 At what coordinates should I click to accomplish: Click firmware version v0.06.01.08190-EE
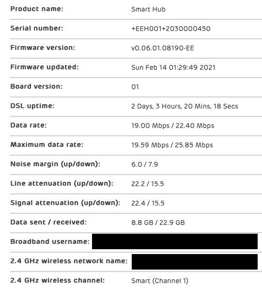[x=163, y=48]
